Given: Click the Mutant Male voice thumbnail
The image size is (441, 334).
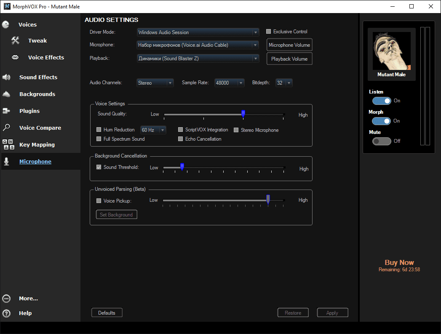Looking at the screenshot, I should pos(391,51).
